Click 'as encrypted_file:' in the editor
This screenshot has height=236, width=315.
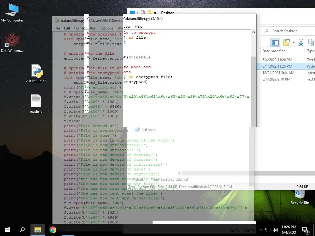click(x=150, y=77)
